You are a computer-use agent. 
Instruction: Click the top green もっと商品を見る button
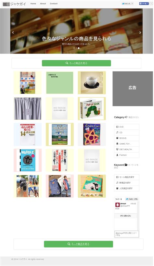click(x=76, y=63)
